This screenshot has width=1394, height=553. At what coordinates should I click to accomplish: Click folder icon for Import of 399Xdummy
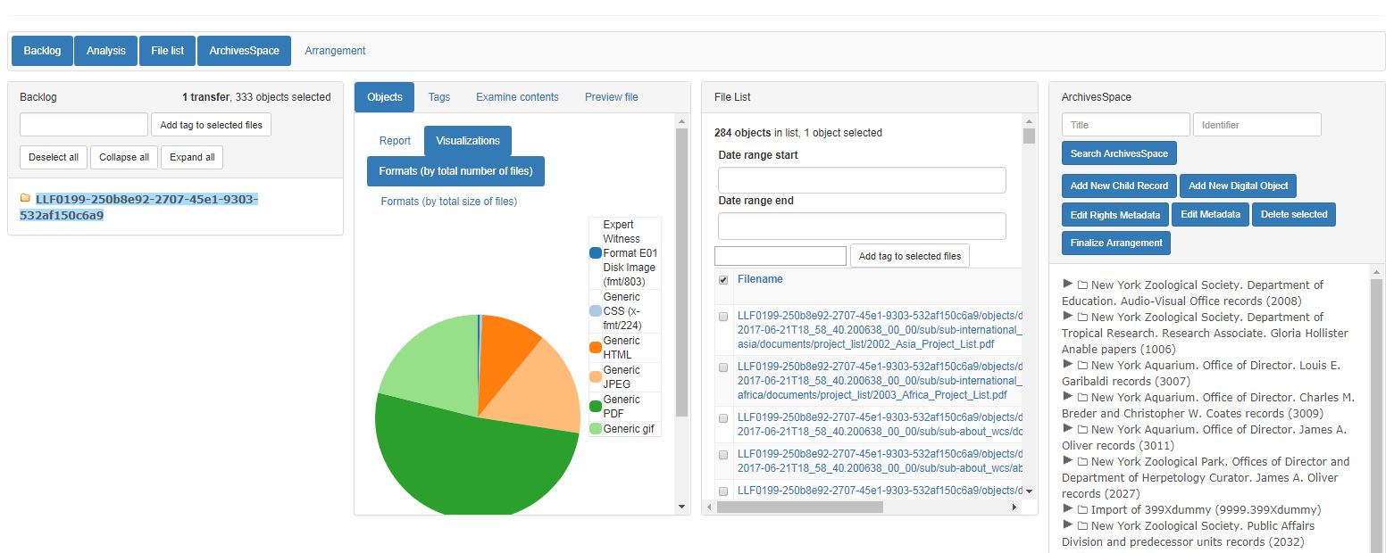pos(1082,510)
